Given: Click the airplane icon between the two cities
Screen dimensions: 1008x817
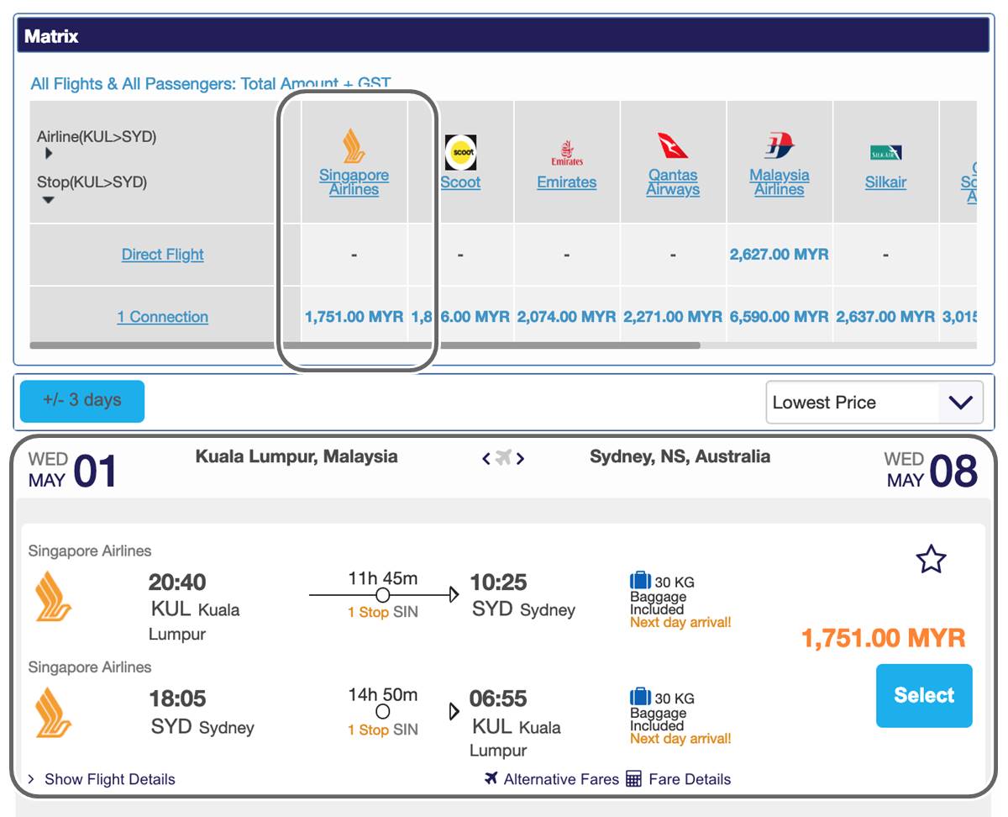Looking at the screenshot, I should tap(503, 458).
